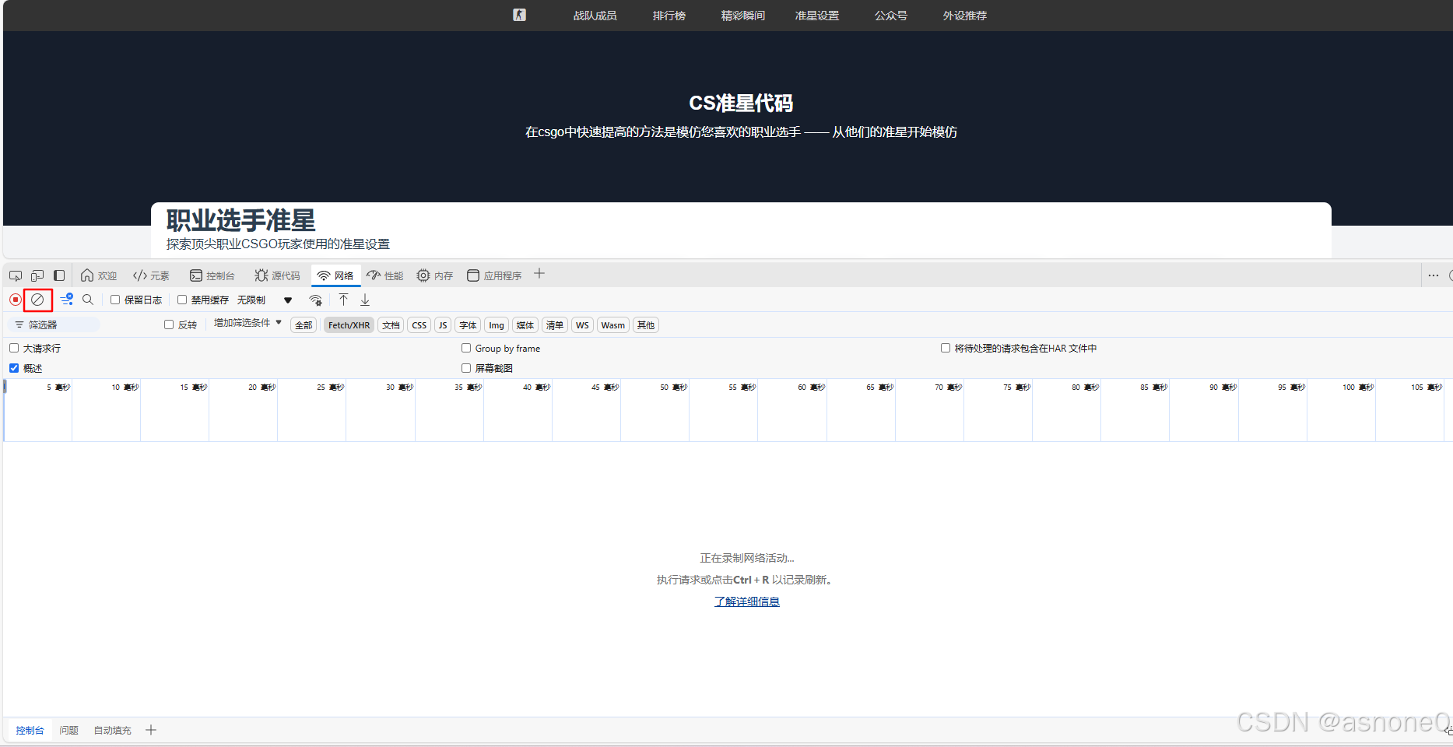Image resolution: width=1453 pixels, height=747 pixels.
Task: Open 精彩瞬间 in the site navbar
Action: (x=743, y=16)
